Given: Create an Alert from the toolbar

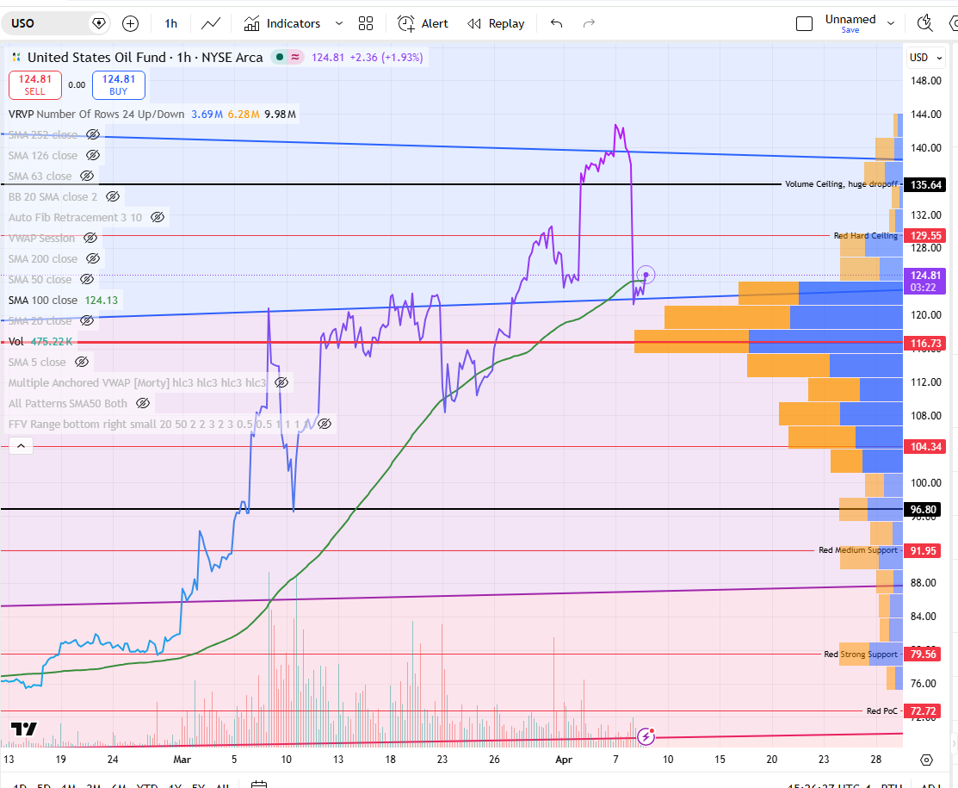Looking at the screenshot, I should [x=423, y=24].
